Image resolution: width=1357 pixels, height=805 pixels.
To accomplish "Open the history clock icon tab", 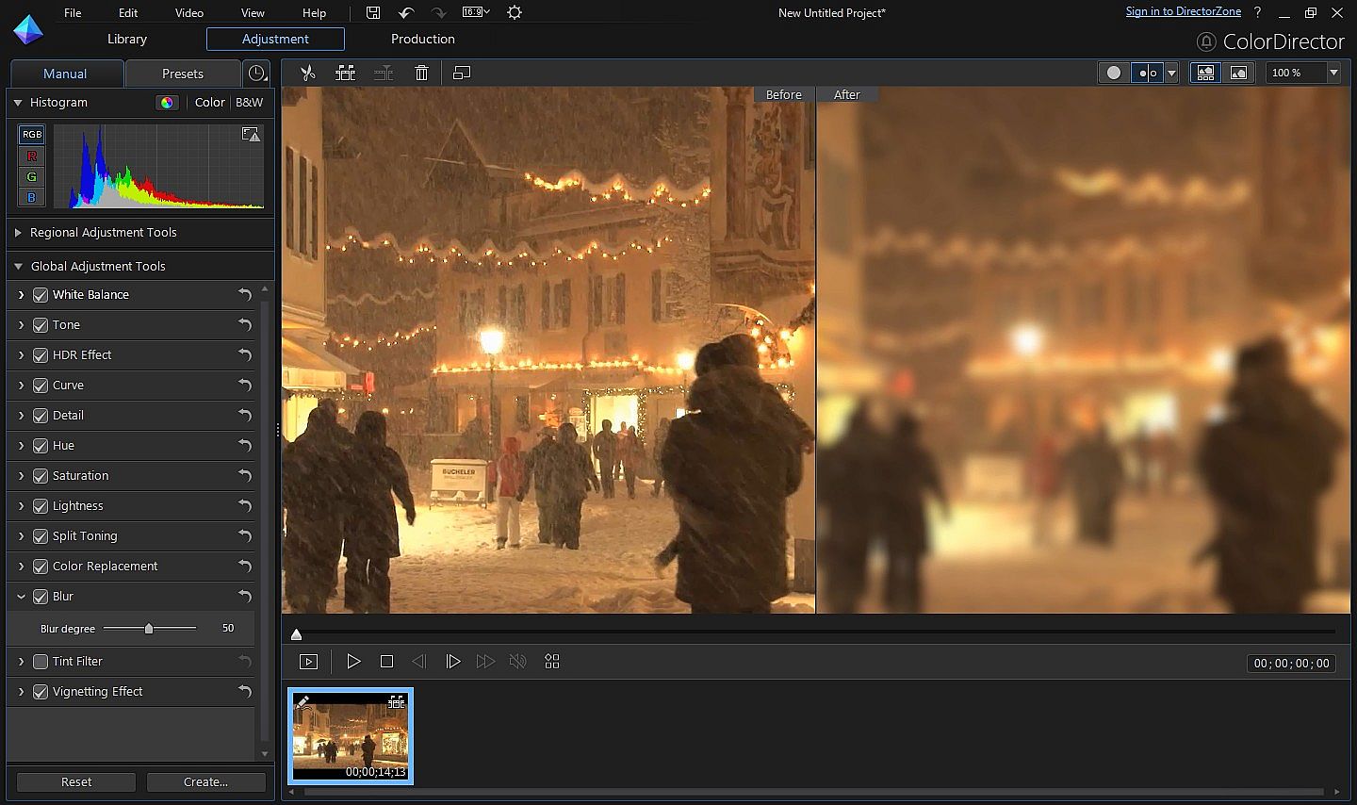I will coord(256,74).
